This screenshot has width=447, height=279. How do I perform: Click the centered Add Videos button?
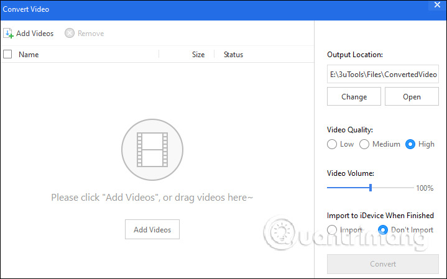click(x=152, y=229)
